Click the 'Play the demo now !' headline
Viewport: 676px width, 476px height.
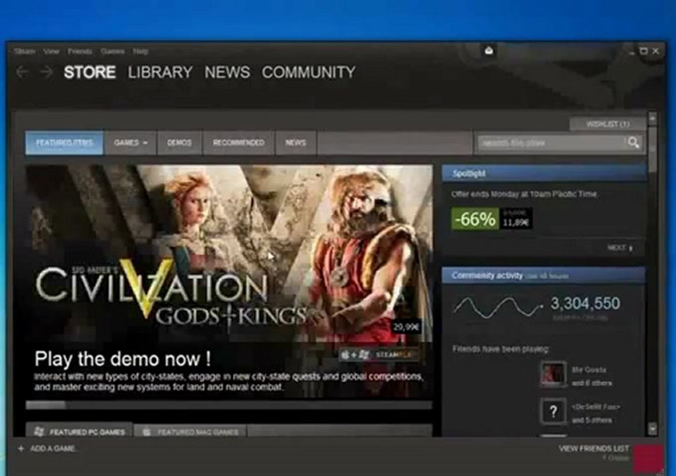[123, 359]
